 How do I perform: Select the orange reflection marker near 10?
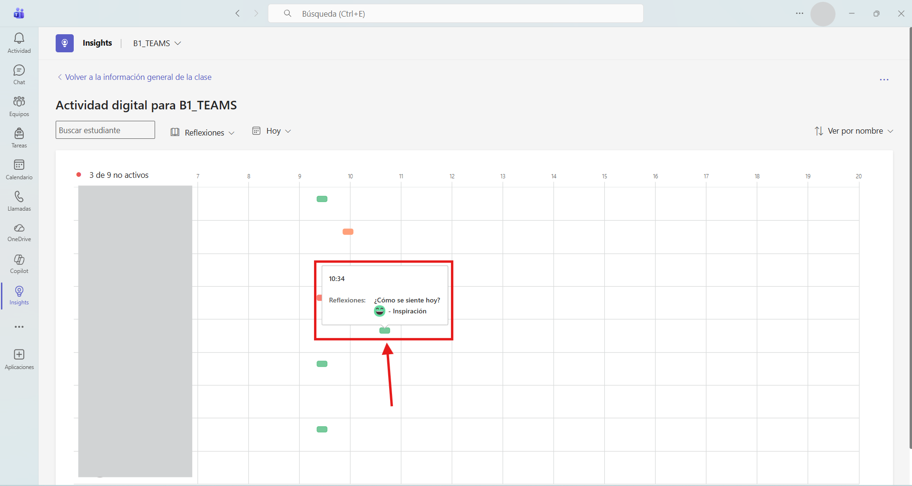pyautogui.click(x=348, y=232)
